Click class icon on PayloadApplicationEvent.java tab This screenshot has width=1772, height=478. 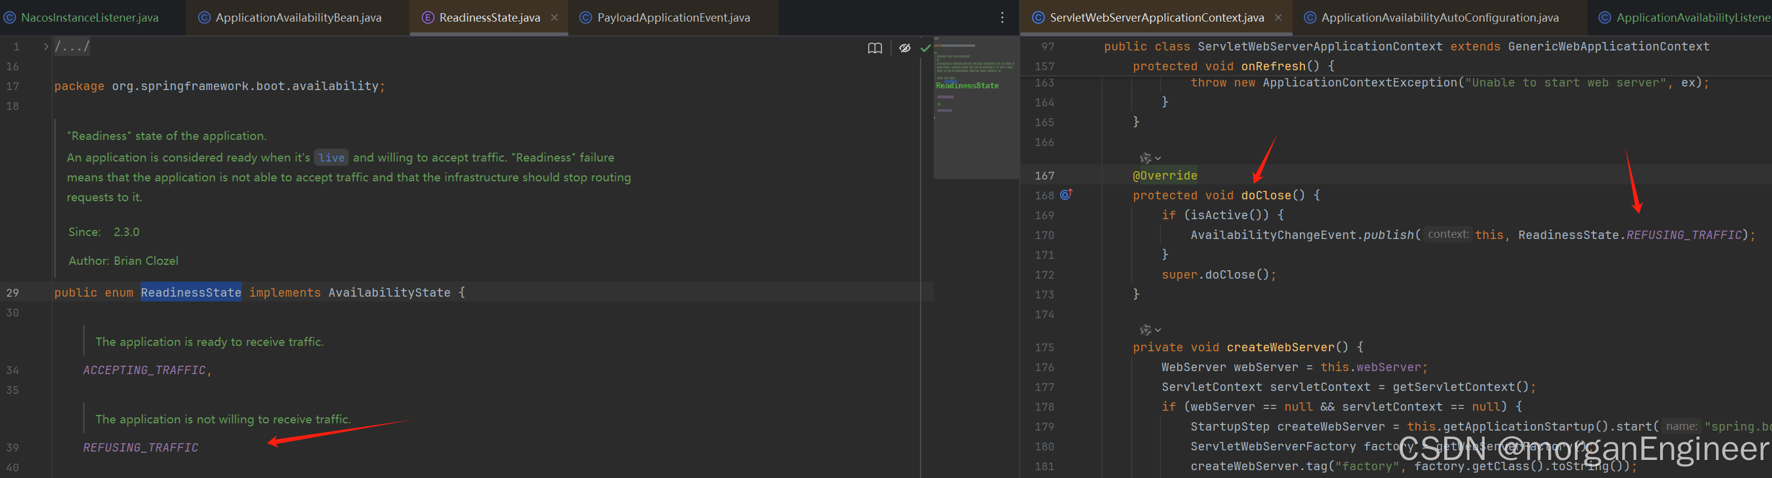(586, 18)
